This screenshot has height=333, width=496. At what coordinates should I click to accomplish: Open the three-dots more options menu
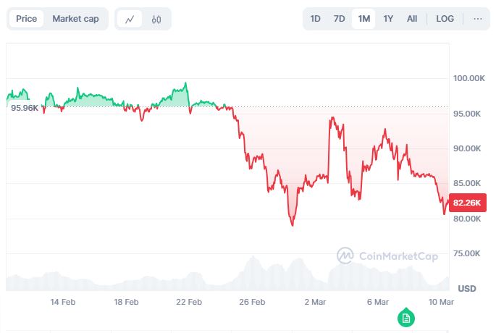(477, 19)
